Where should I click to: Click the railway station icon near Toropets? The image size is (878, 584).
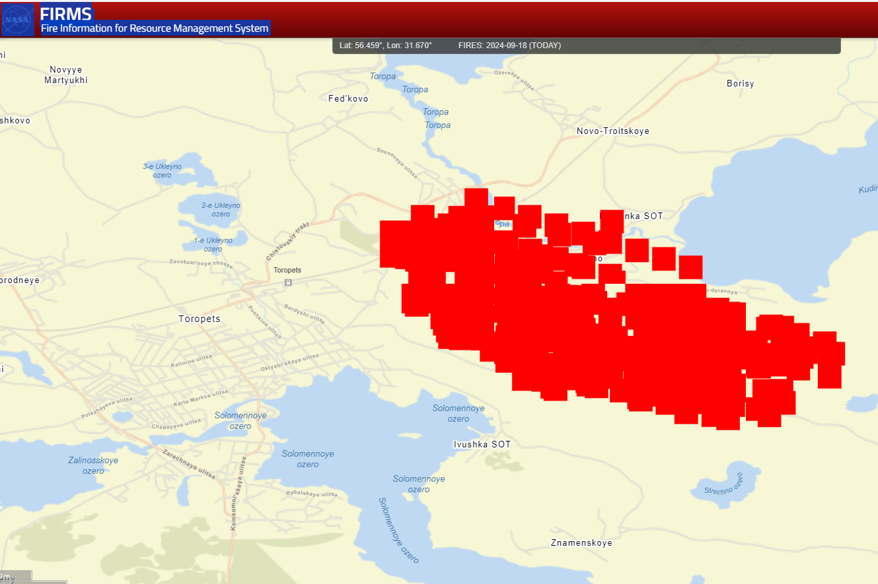[x=287, y=282]
